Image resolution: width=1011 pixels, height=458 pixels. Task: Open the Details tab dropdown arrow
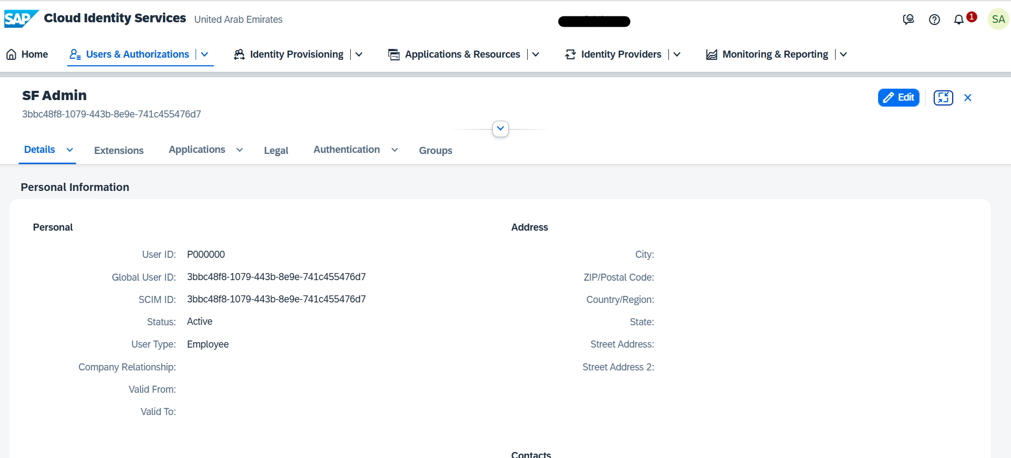coord(70,150)
